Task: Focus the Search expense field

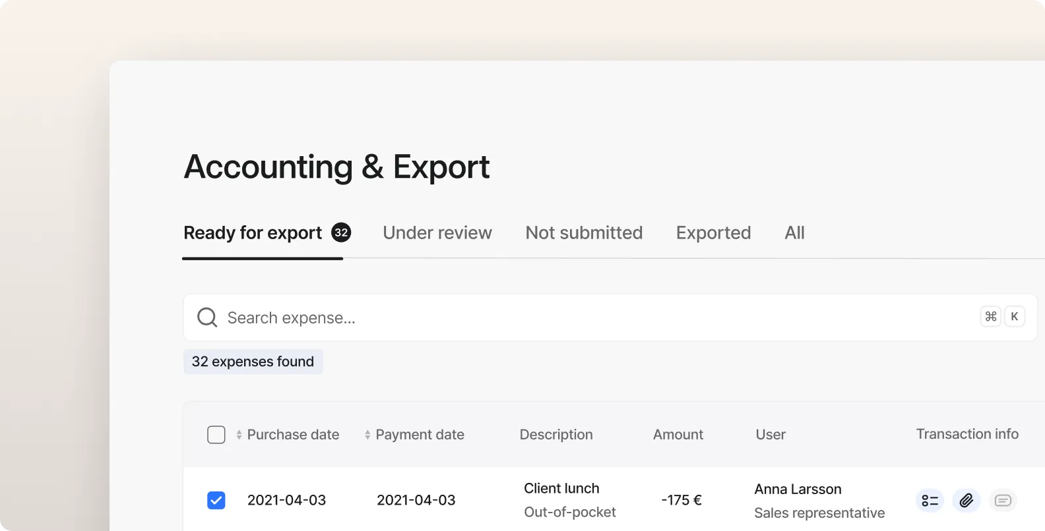Action: point(610,318)
